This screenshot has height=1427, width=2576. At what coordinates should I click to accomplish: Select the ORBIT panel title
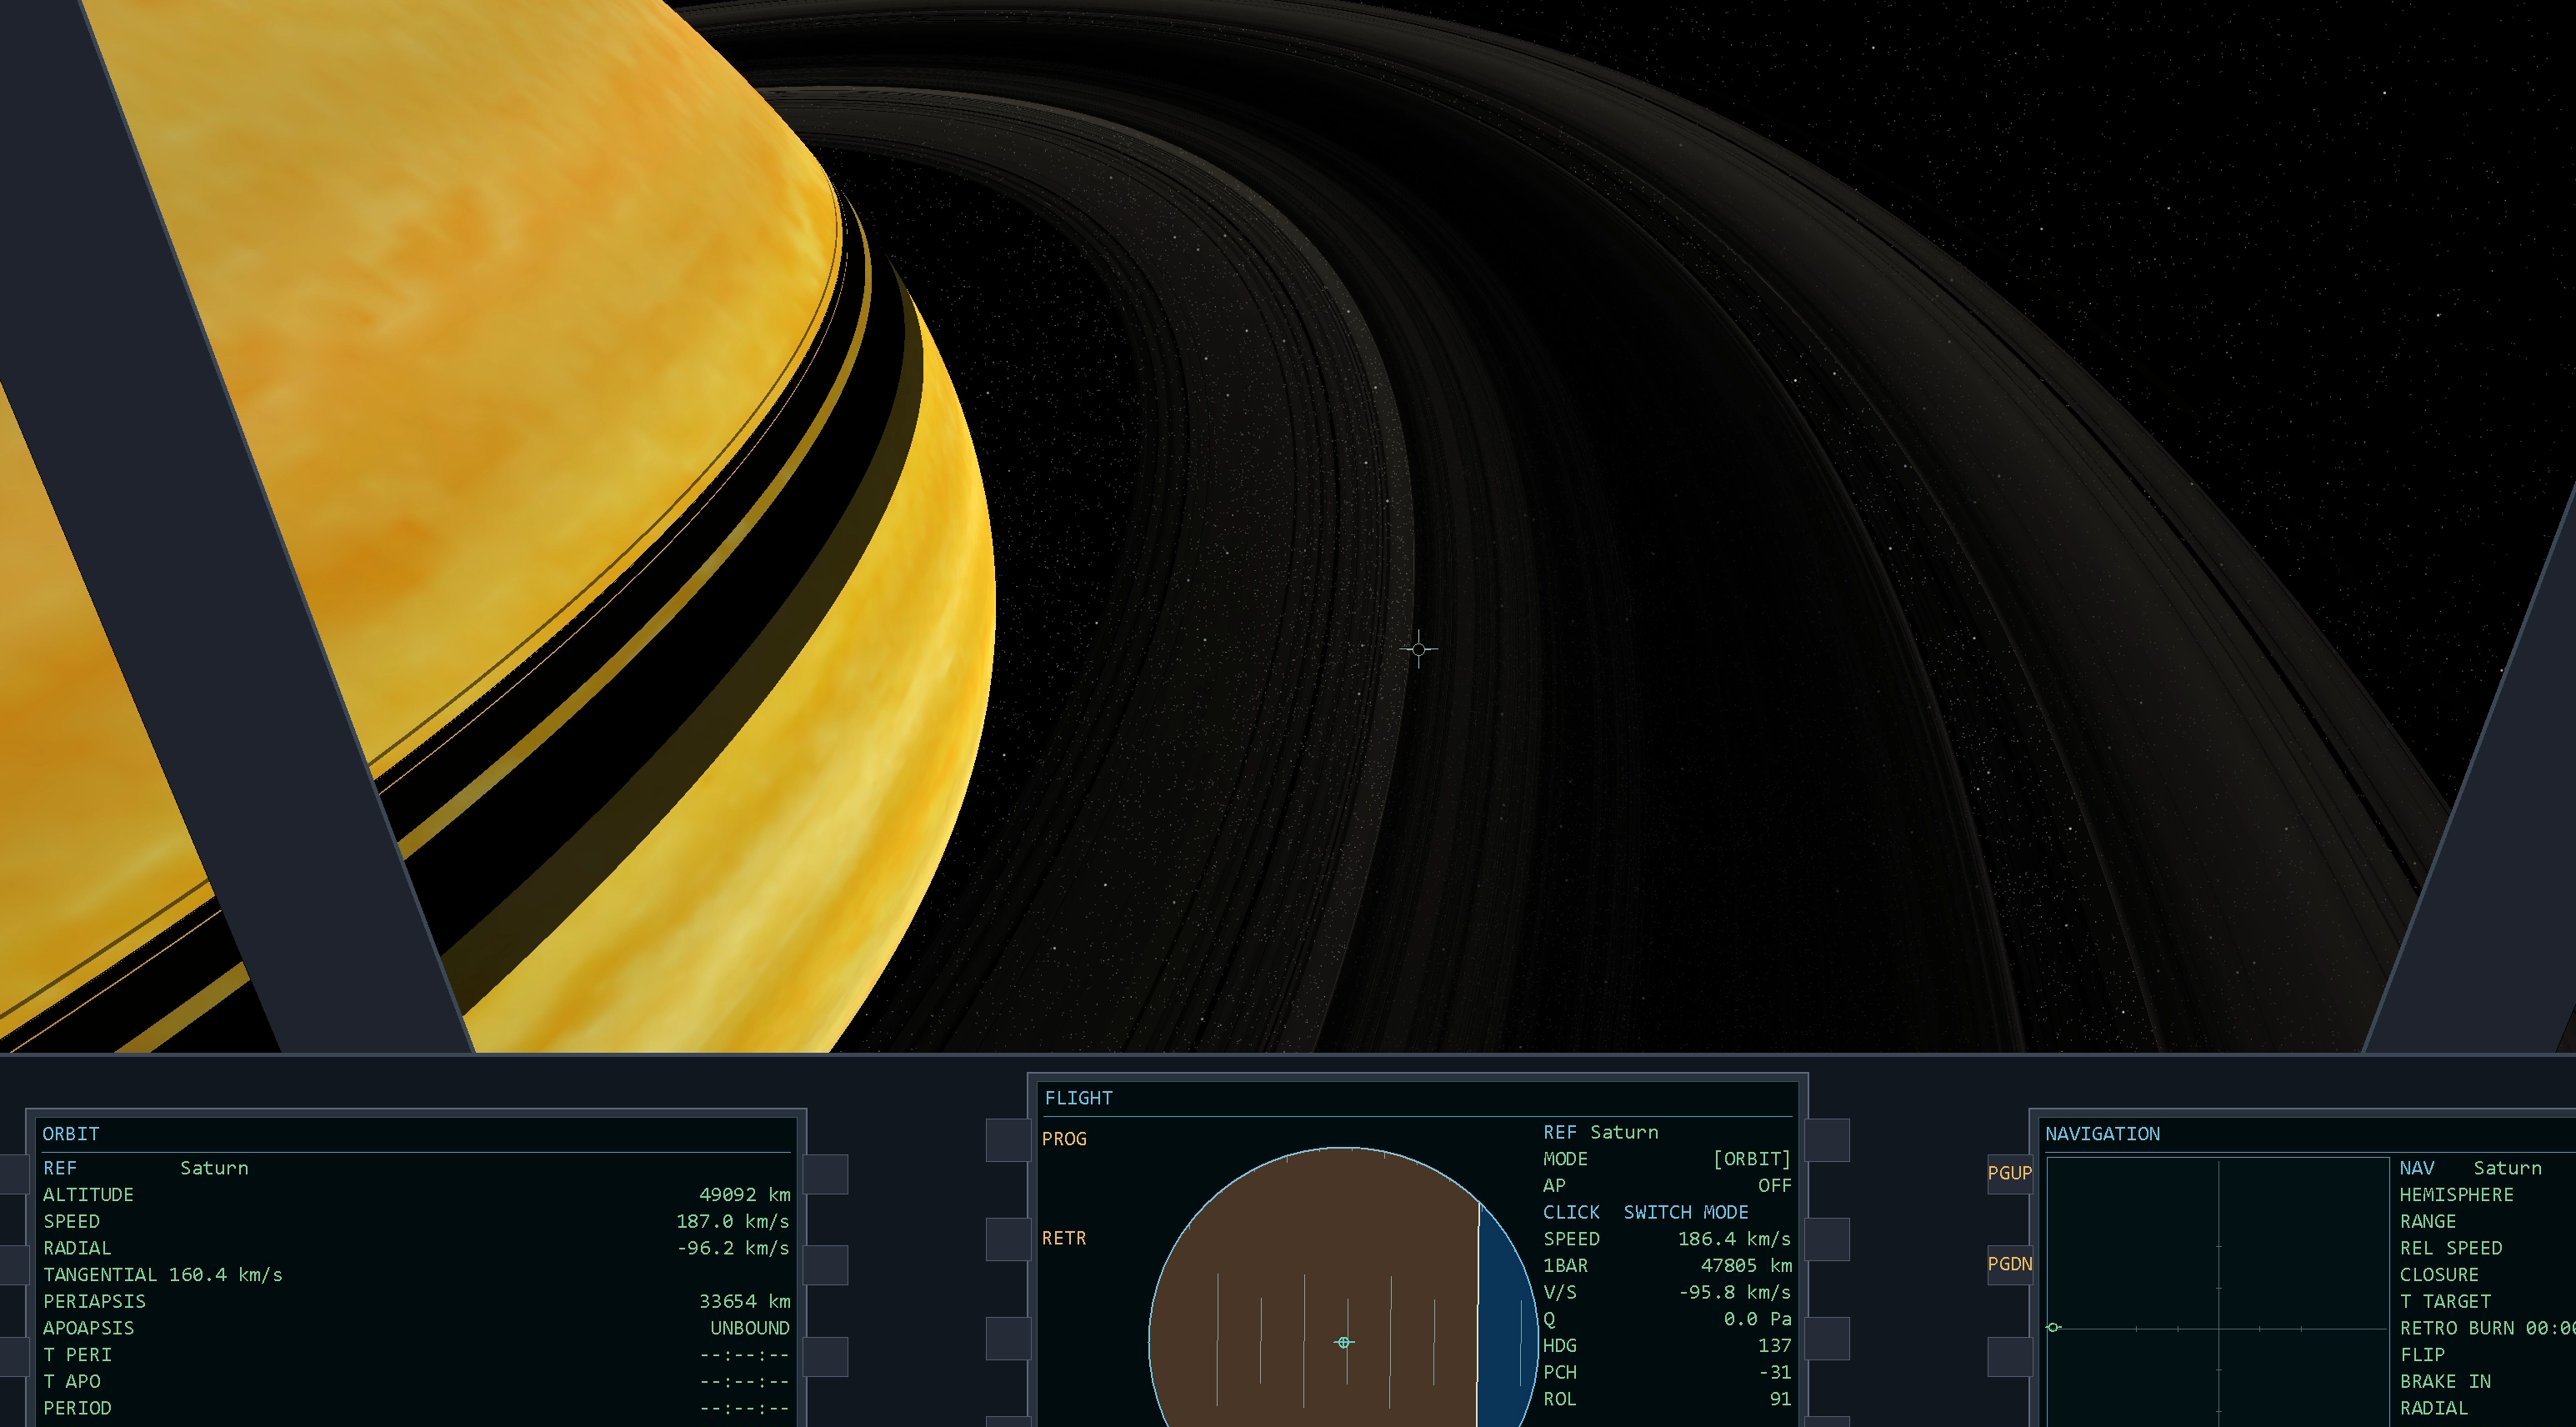coord(71,1134)
